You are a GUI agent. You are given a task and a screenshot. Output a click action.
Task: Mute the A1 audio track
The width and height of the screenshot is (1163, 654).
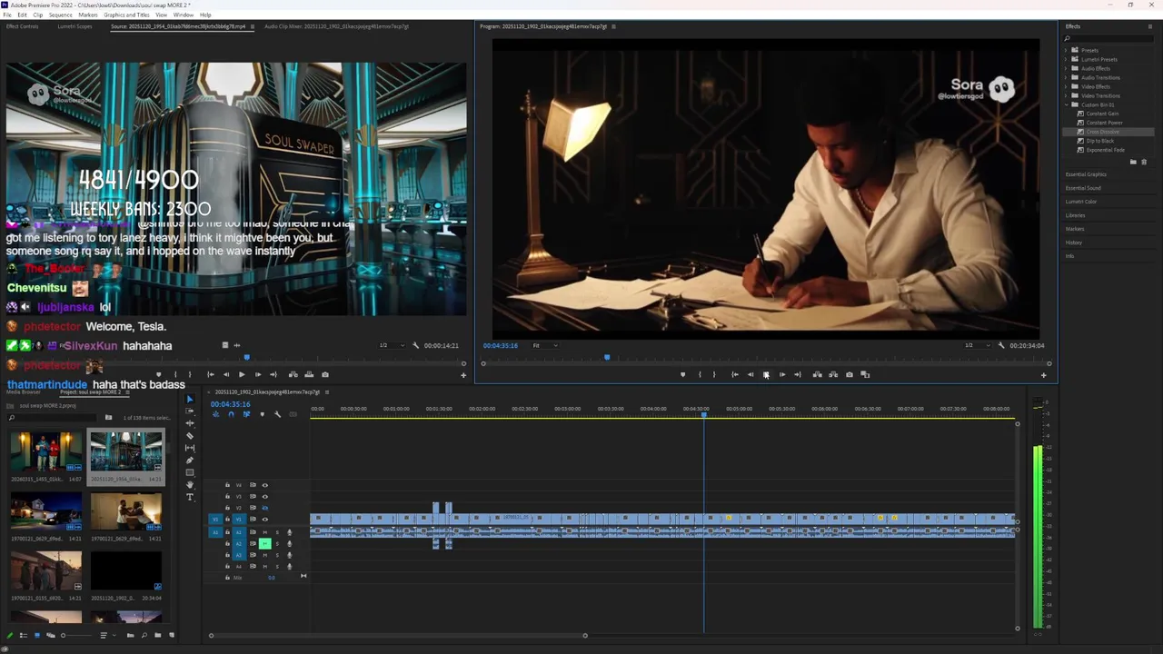265,532
